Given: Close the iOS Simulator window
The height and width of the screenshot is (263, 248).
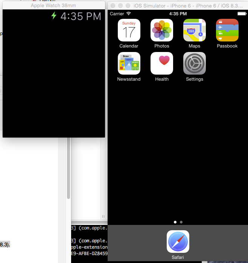Looking at the screenshot, I should 113,6.
